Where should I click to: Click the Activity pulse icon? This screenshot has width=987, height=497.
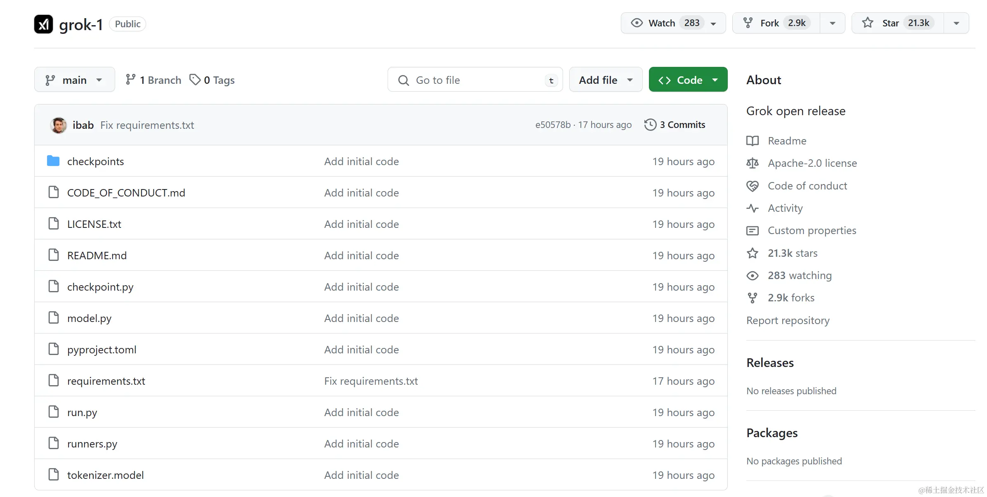752,208
